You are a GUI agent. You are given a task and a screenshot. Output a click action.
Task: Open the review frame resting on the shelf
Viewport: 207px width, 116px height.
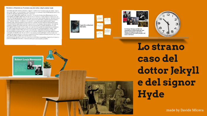point(135,23)
